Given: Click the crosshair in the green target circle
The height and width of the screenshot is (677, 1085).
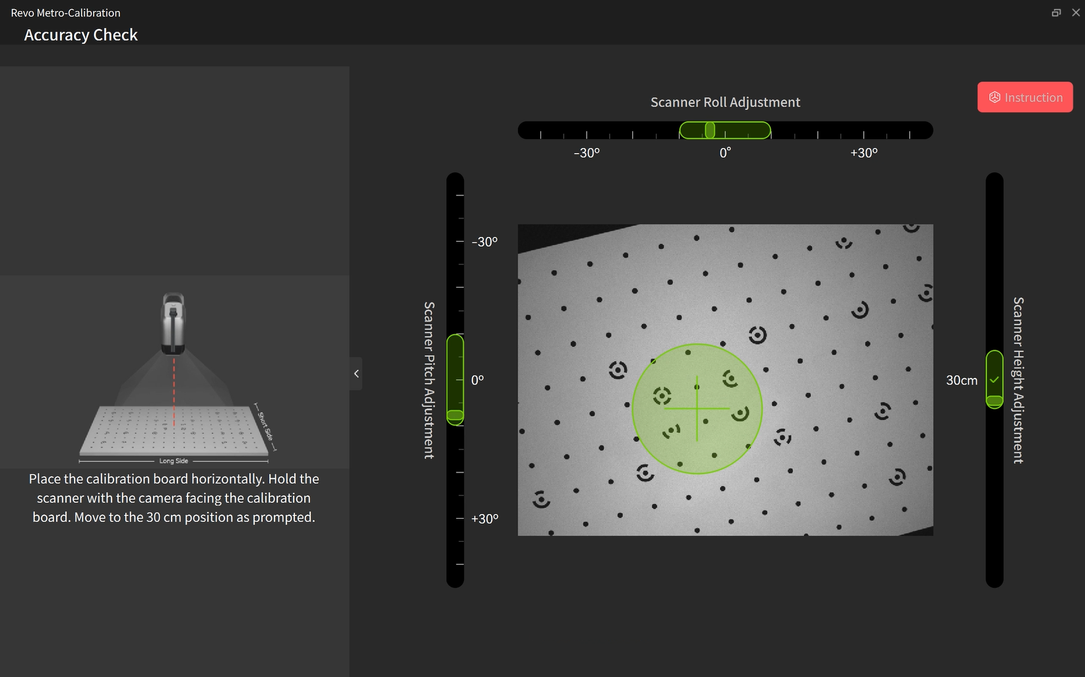Looking at the screenshot, I should (x=697, y=409).
